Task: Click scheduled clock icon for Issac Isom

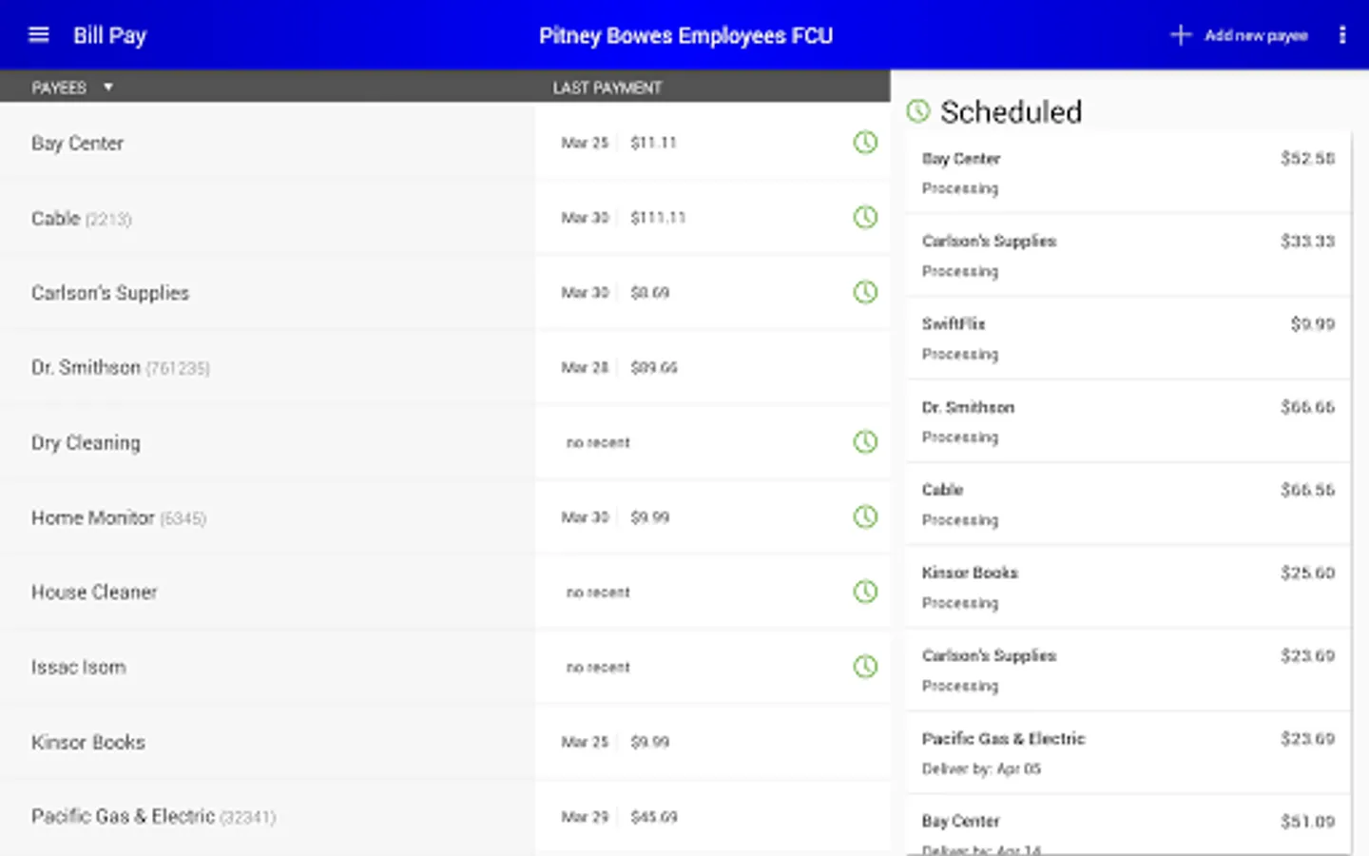Action: click(x=865, y=667)
